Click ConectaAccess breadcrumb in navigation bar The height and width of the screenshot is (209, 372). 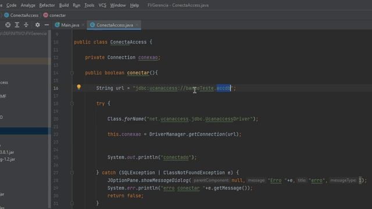click(24, 15)
